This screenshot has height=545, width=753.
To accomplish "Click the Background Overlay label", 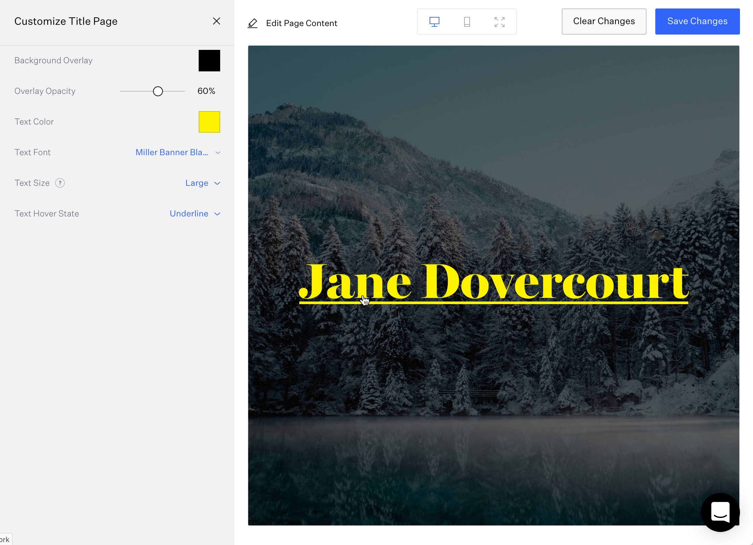I will (x=53, y=61).
